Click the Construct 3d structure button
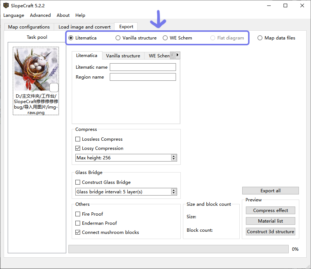This screenshot has height=269, width=311. tap(270, 232)
